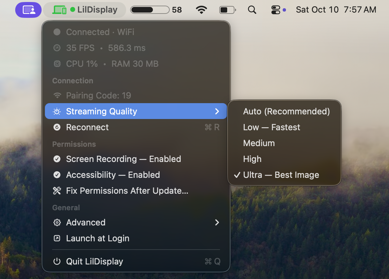389x279 pixels.
Task: Toggle Launch at Login
Action: click(x=136, y=238)
